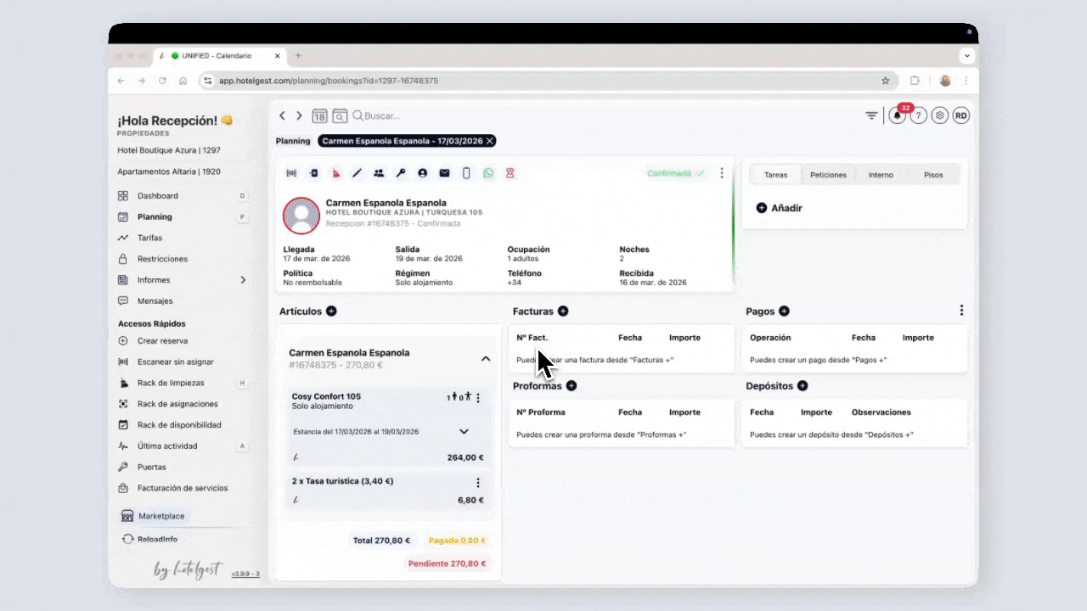Click the Añadir task button
1087x611 pixels.
click(779, 208)
